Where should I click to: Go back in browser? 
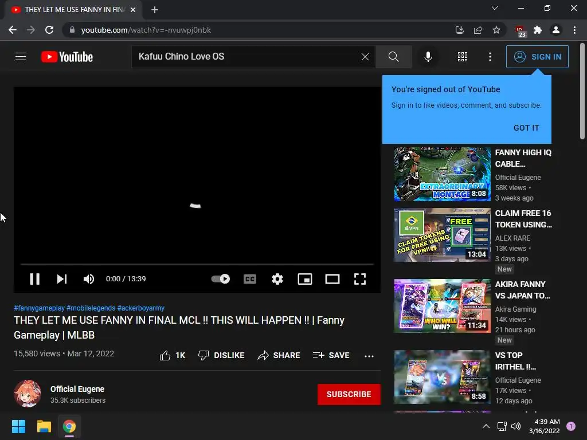tap(13, 30)
